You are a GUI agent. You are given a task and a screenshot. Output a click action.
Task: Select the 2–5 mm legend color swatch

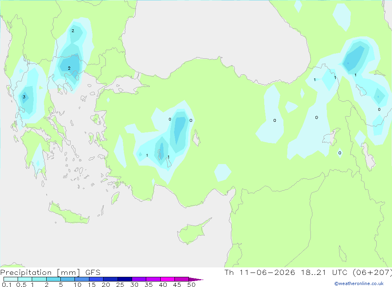(53, 279)
